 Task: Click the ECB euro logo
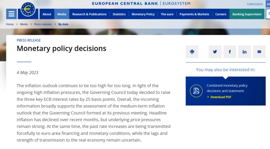click(28, 10)
